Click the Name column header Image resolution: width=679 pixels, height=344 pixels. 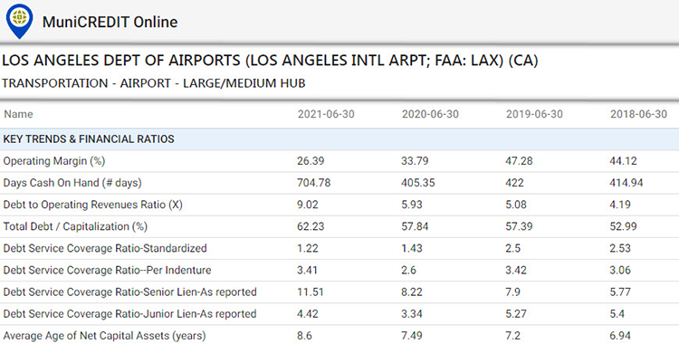(x=18, y=114)
